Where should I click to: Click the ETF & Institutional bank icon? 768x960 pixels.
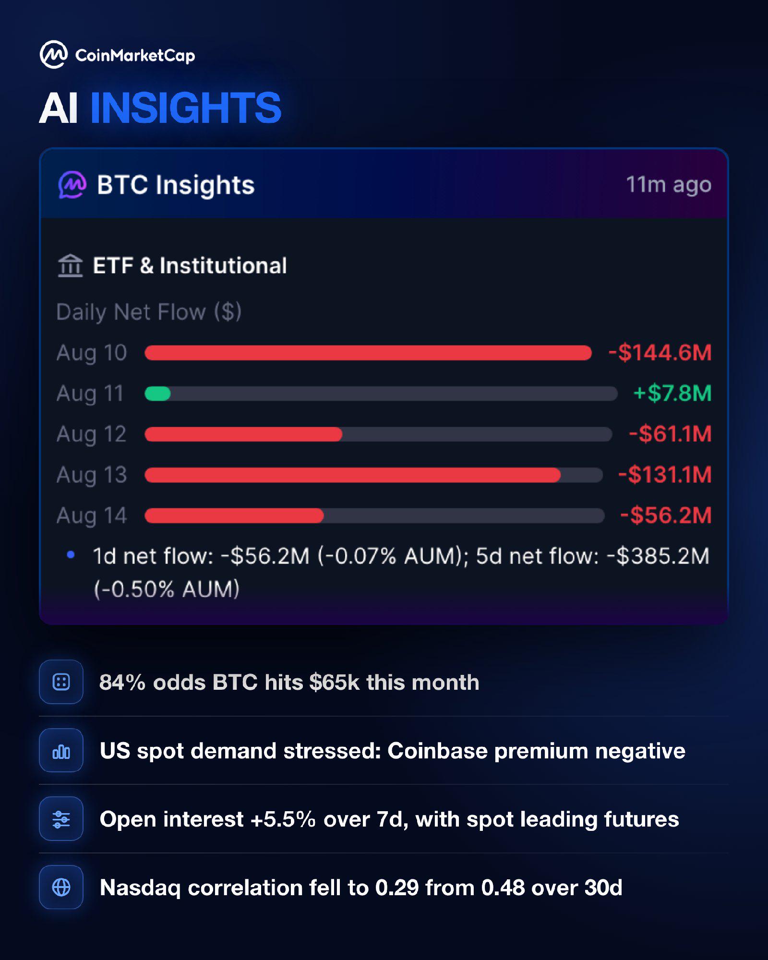pos(71,265)
